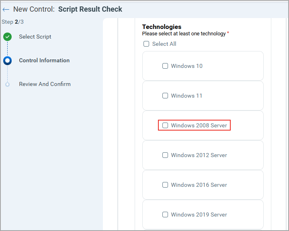The height and width of the screenshot is (231, 289).
Task: Open the Control Information step
Action: (x=44, y=61)
